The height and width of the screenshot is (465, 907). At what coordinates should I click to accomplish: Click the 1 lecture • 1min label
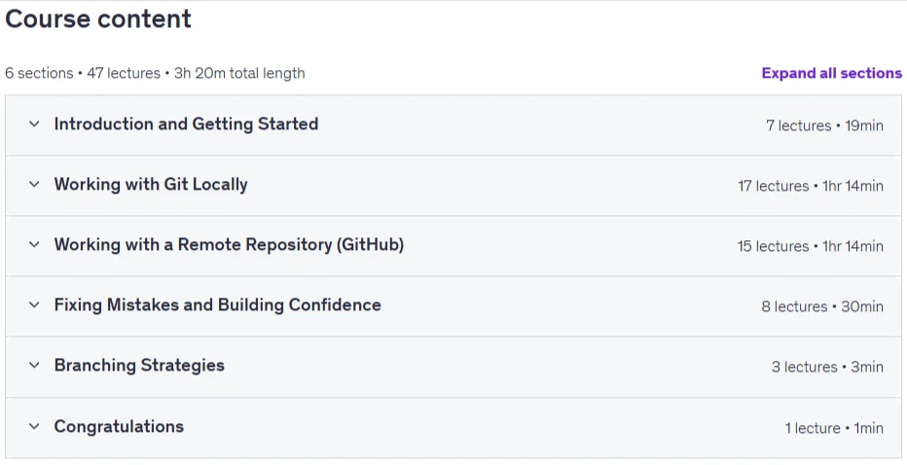(x=834, y=428)
